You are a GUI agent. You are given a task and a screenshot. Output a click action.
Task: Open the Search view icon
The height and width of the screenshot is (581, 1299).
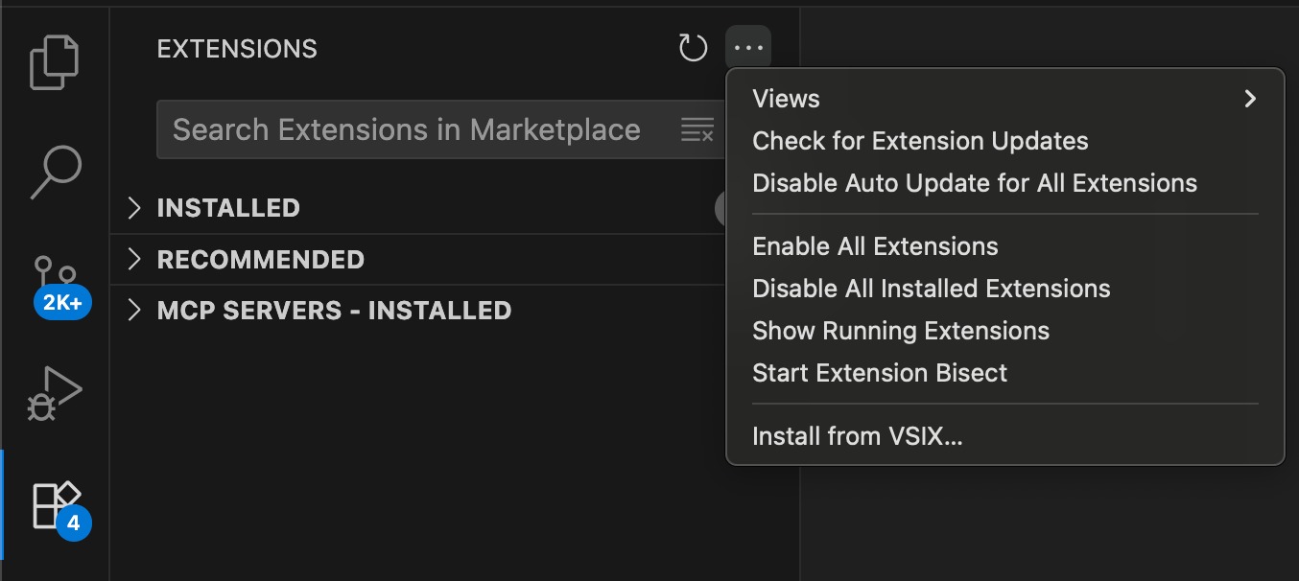coord(56,172)
